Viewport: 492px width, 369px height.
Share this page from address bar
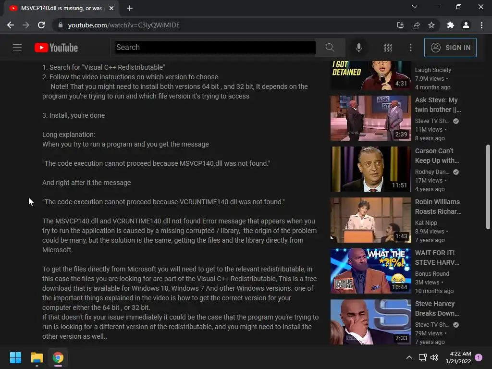416,25
